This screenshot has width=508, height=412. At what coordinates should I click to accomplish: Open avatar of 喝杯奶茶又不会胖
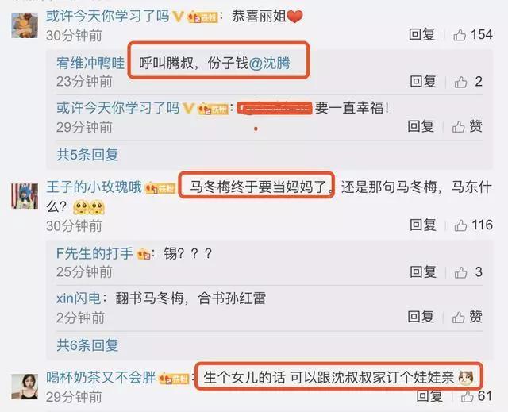click(x=25, y=386)
